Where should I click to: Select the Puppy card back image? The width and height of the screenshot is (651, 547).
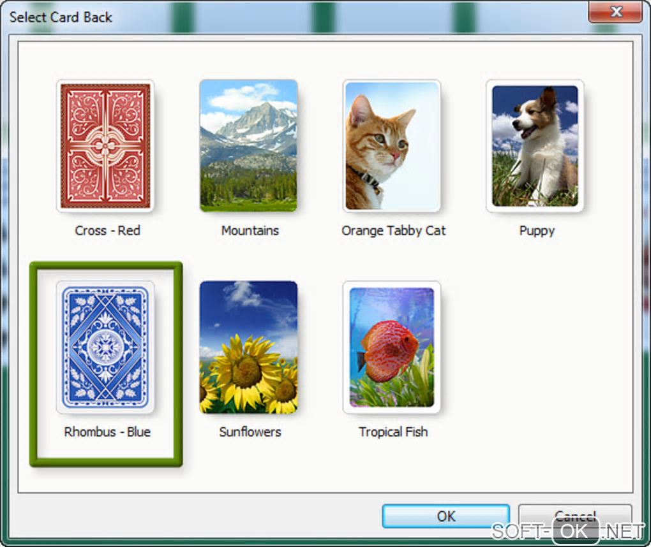[535, 146]
